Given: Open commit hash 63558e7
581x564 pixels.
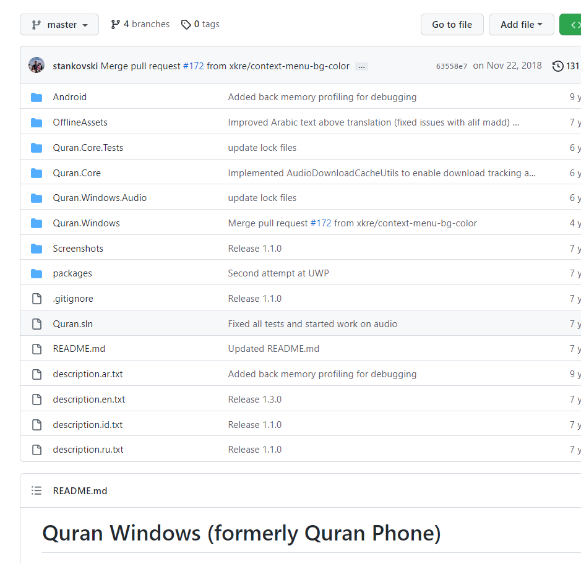Looking at the screenshot, I should click(451, 66).
